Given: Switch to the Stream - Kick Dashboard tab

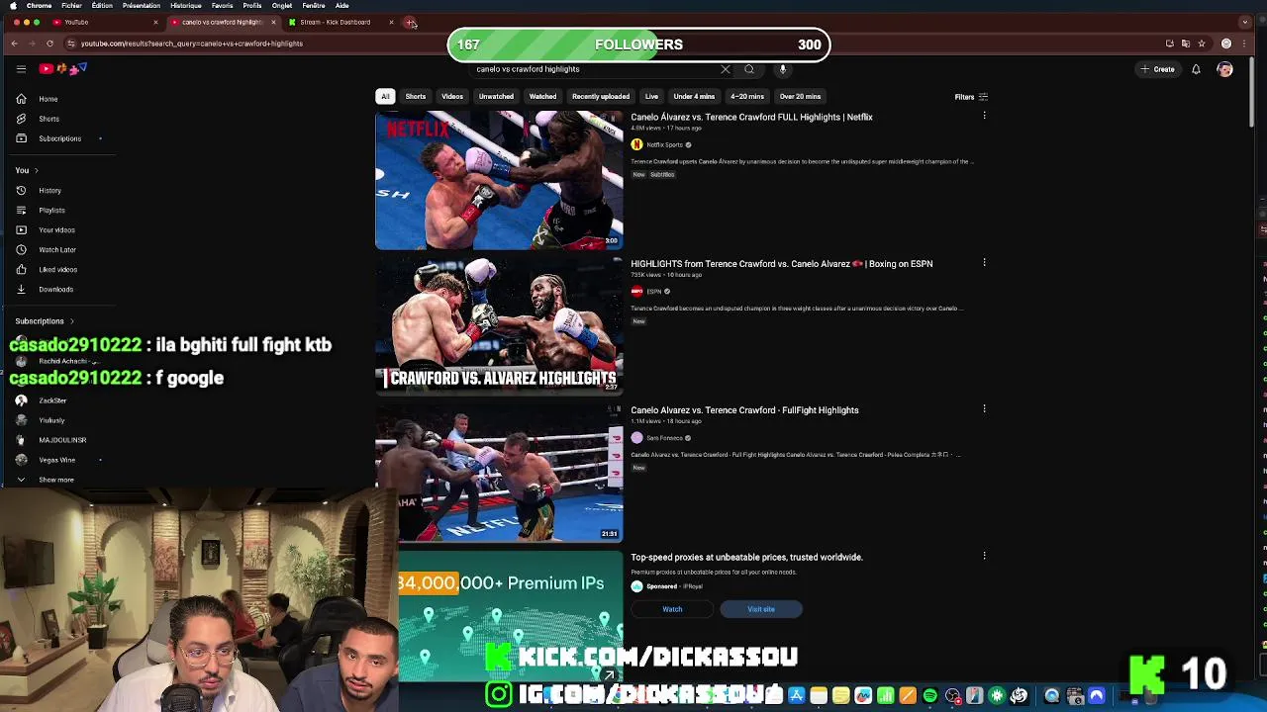Looking at the screenshot, I should coord(341,22).
